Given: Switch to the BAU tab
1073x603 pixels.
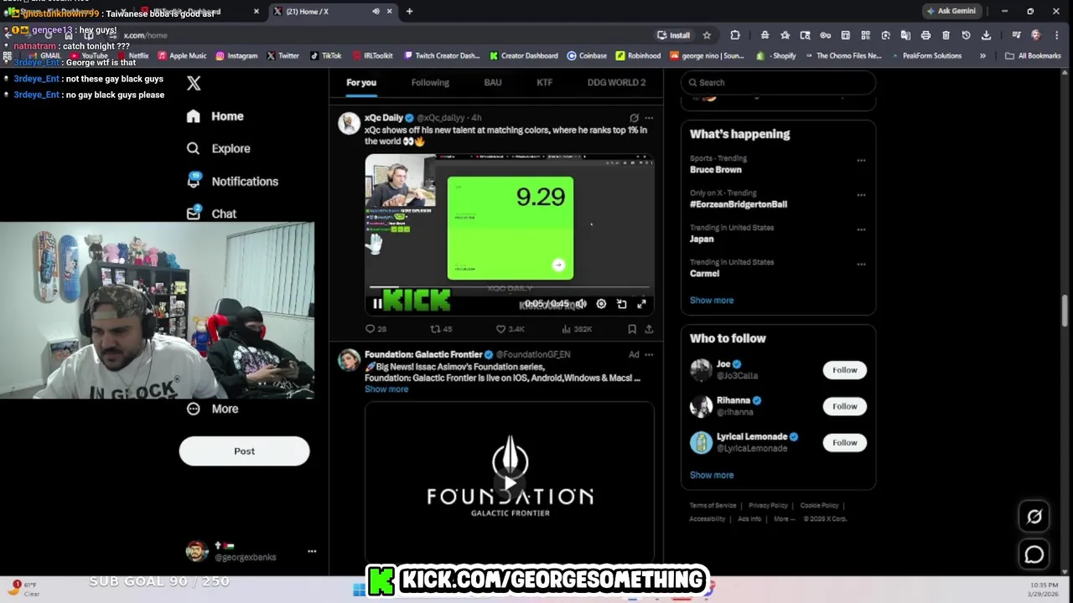Looking at the screenshot, I should click(493, 82).
